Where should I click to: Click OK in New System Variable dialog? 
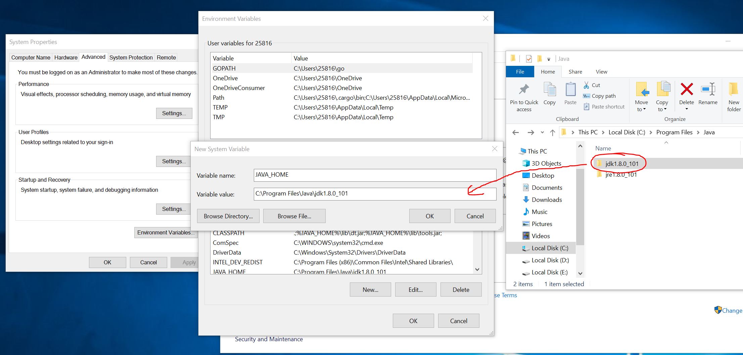pyautogui.click(x=429, y=216)
